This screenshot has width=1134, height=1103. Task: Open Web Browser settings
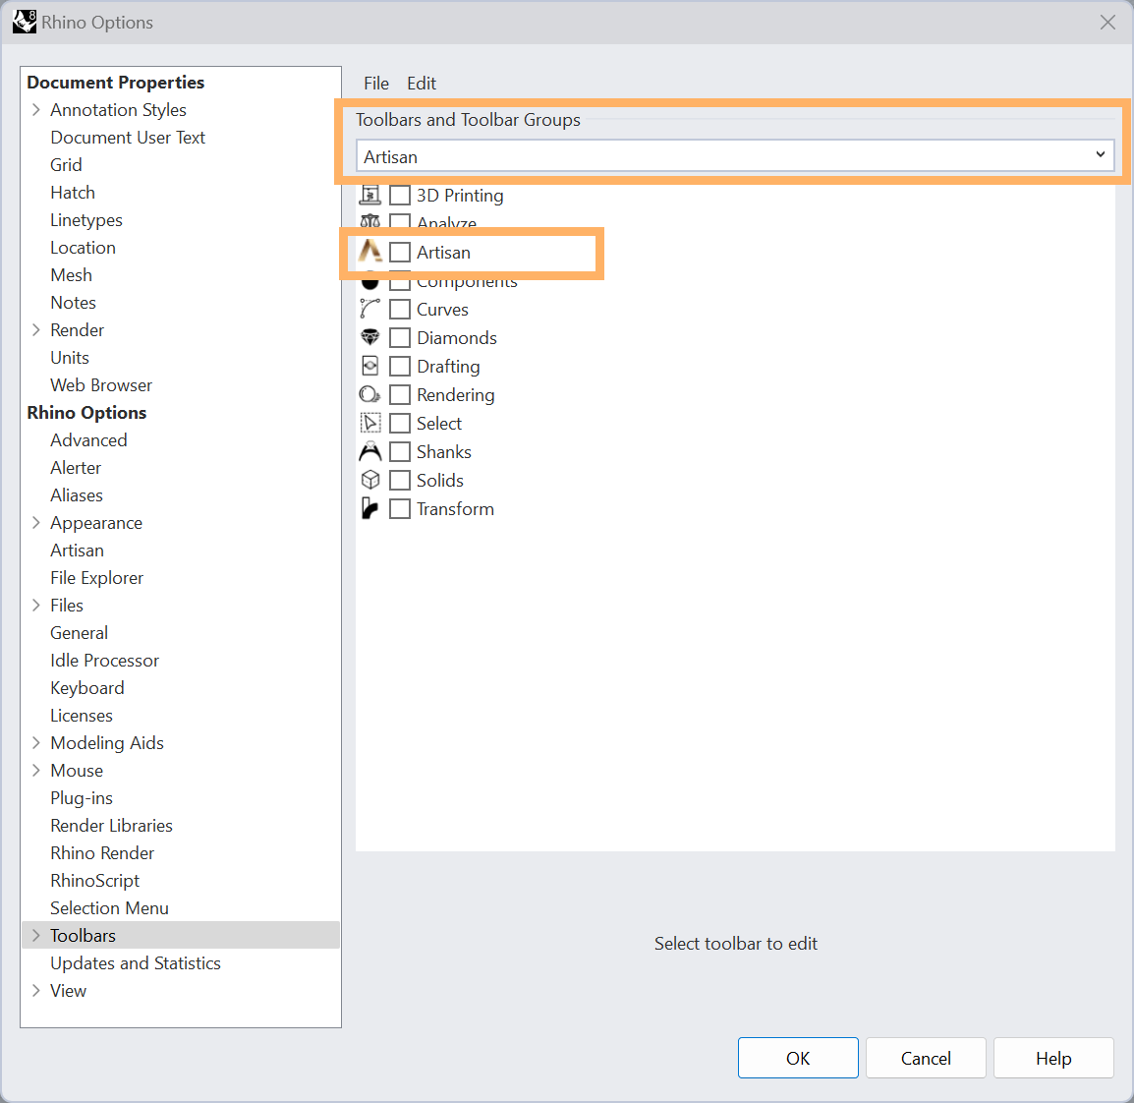coord(101,384)
